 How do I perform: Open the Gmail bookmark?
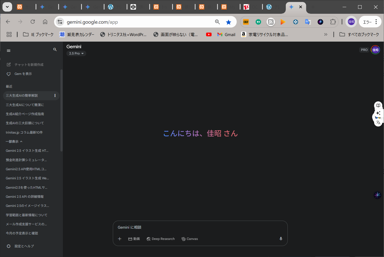tap(226, 34)
